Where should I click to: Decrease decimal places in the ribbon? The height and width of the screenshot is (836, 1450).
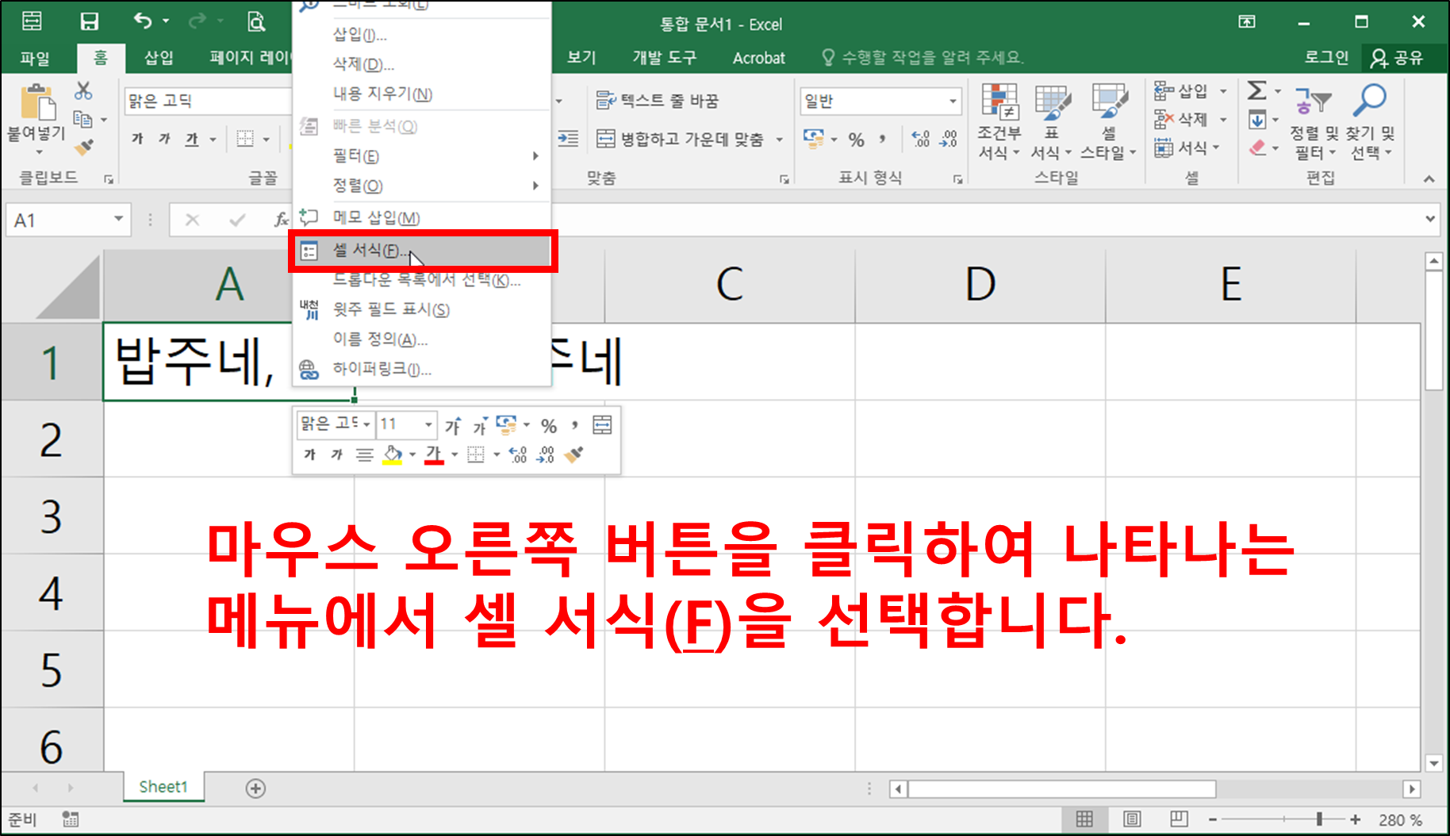tap(949, 140)
